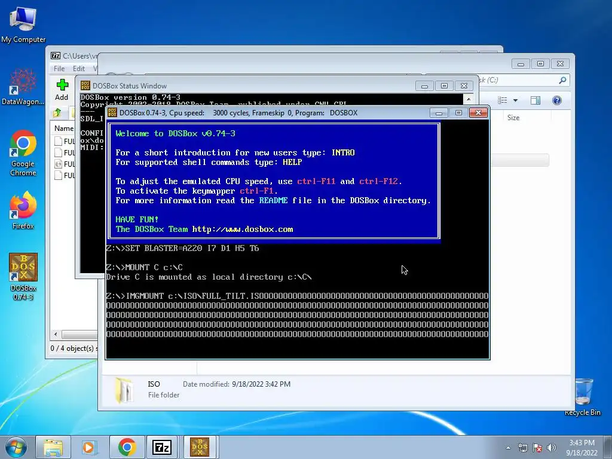
Task: Select first FUL file in 7-Zip list
Action: pos(65,141)
